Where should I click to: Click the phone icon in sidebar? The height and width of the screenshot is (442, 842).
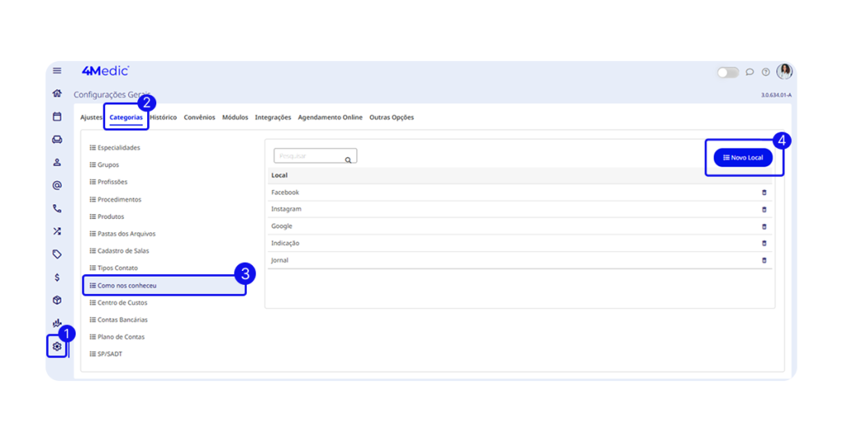tap(57, 209)
